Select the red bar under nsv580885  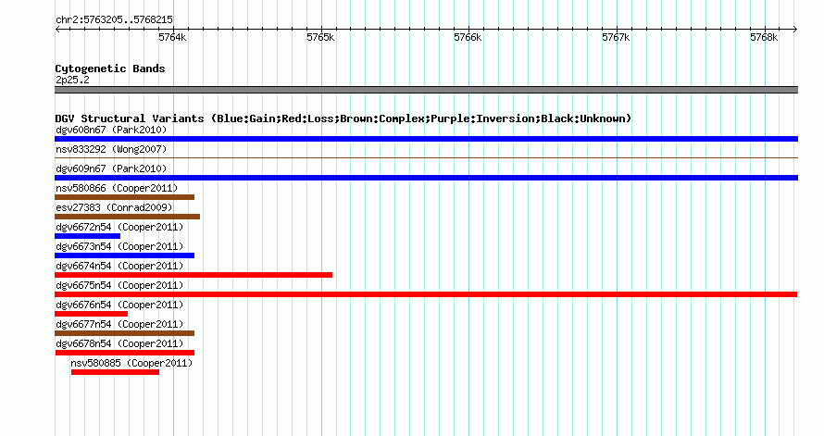[115, 372]
